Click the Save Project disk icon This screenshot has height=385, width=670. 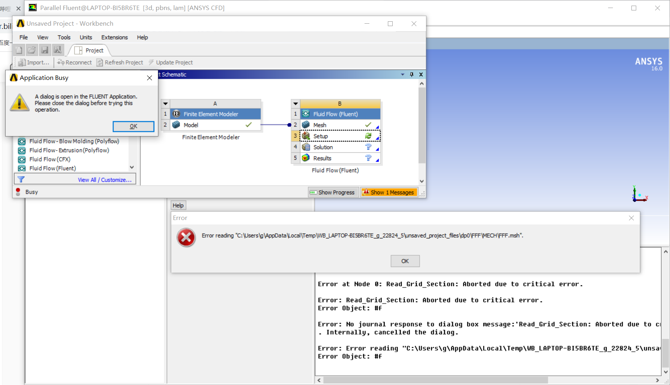point(45,50)
